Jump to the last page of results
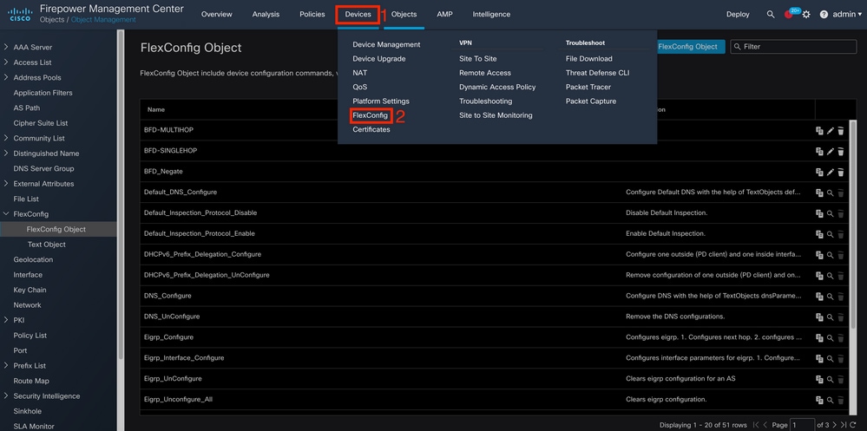The image size is (867, 431). pos(844,425)
